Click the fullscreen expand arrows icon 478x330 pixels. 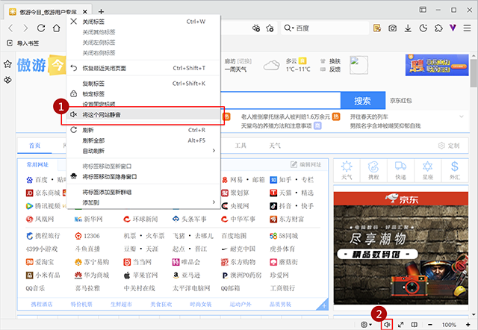[401, 325]
